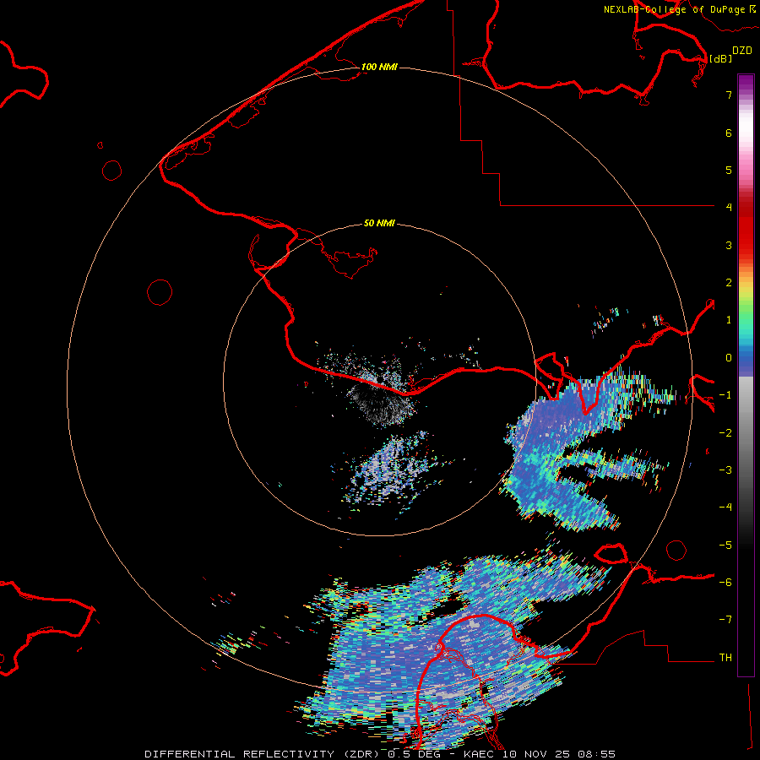Viewport: 760px width, 760px height.
Task: Click the "7" value on color scale
Action: [x=729, y=95]
